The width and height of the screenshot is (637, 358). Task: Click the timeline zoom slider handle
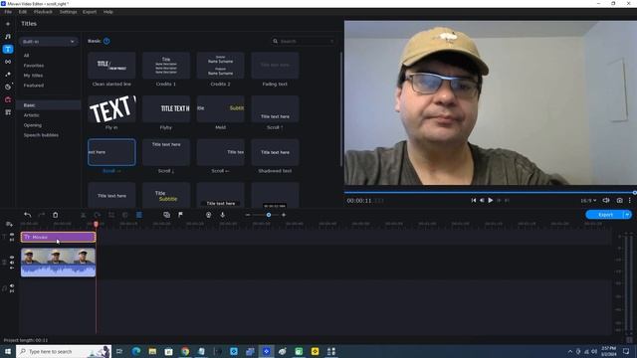pos(269,215)
